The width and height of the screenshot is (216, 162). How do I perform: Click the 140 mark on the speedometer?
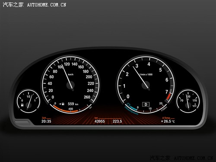(74, 64)
